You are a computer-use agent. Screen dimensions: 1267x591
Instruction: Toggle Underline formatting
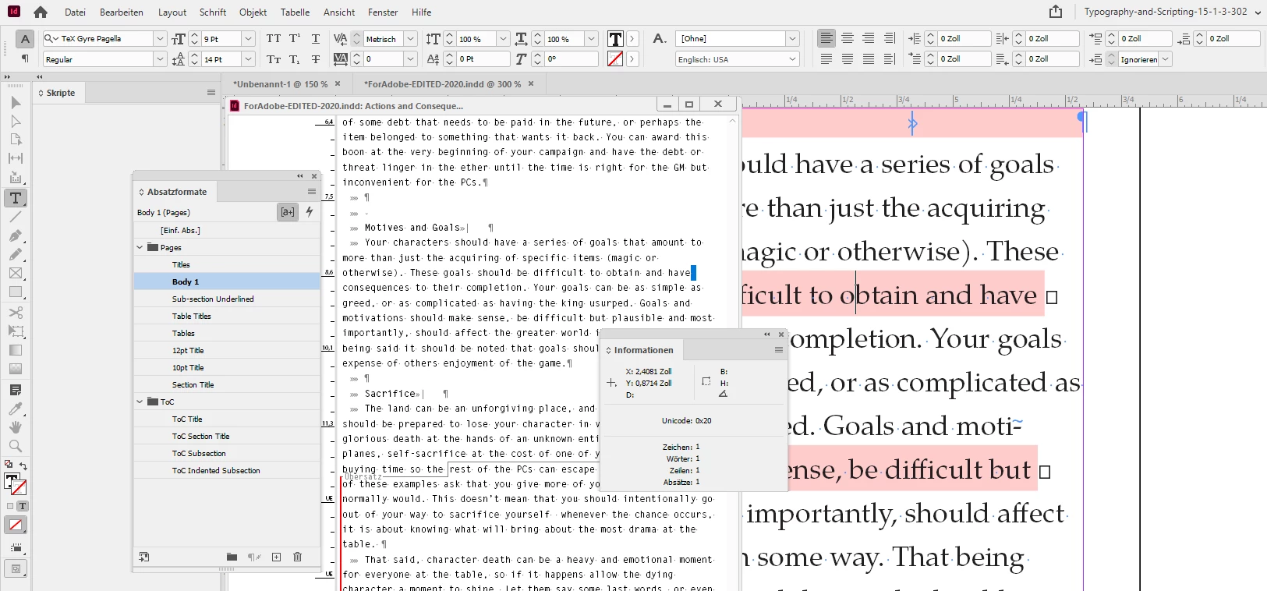pos(316,38)
